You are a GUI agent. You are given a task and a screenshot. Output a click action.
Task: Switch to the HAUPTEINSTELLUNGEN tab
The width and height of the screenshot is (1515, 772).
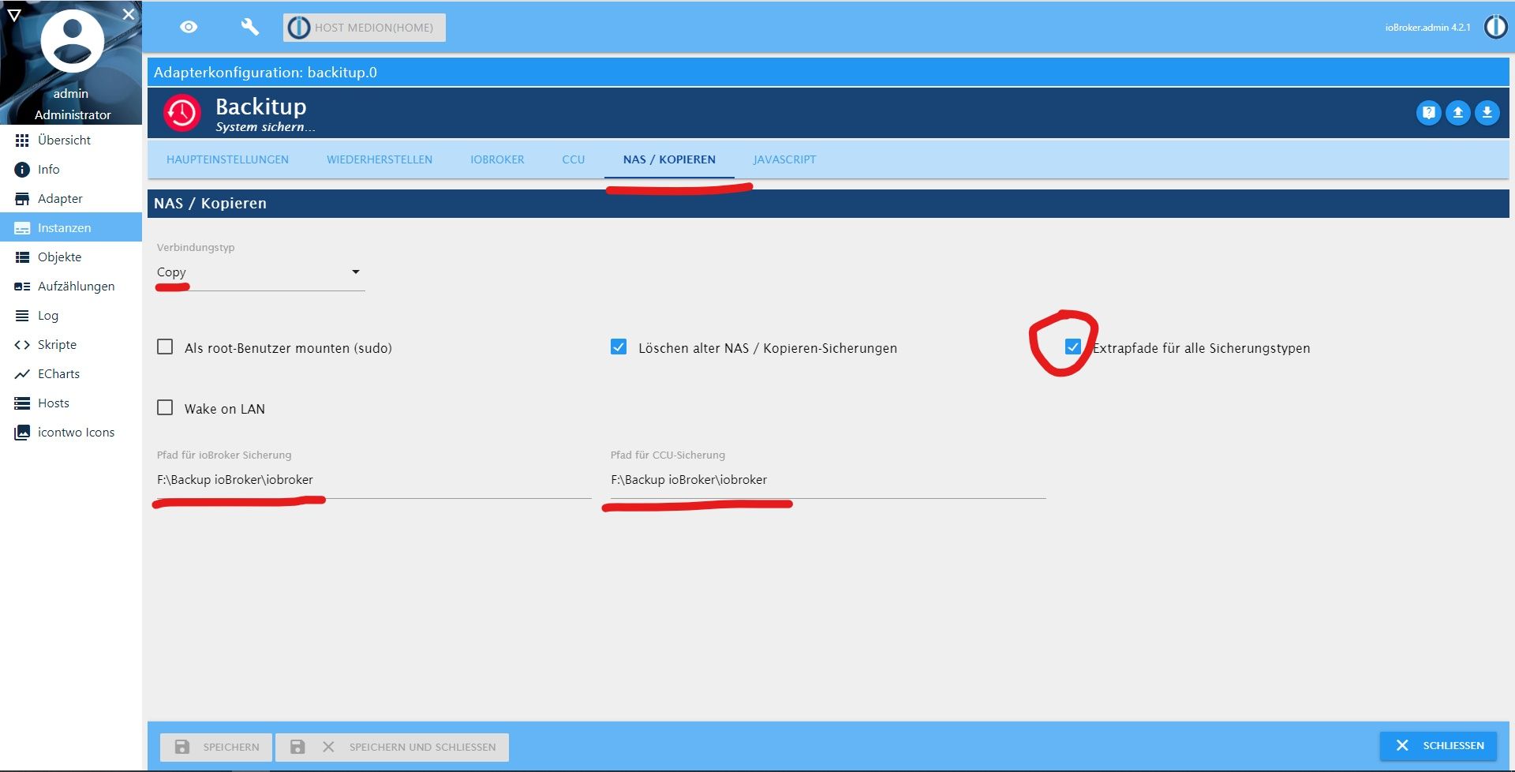pos(227,159)
